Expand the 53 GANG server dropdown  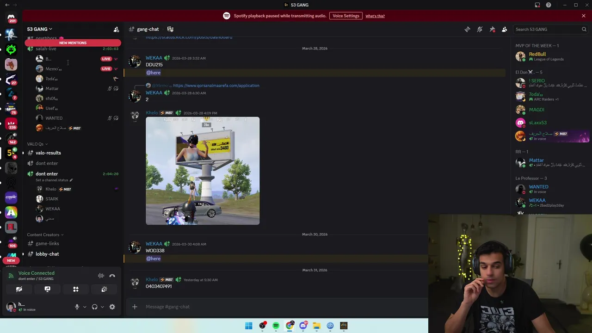pyautogui.click(x=39, y=29)
